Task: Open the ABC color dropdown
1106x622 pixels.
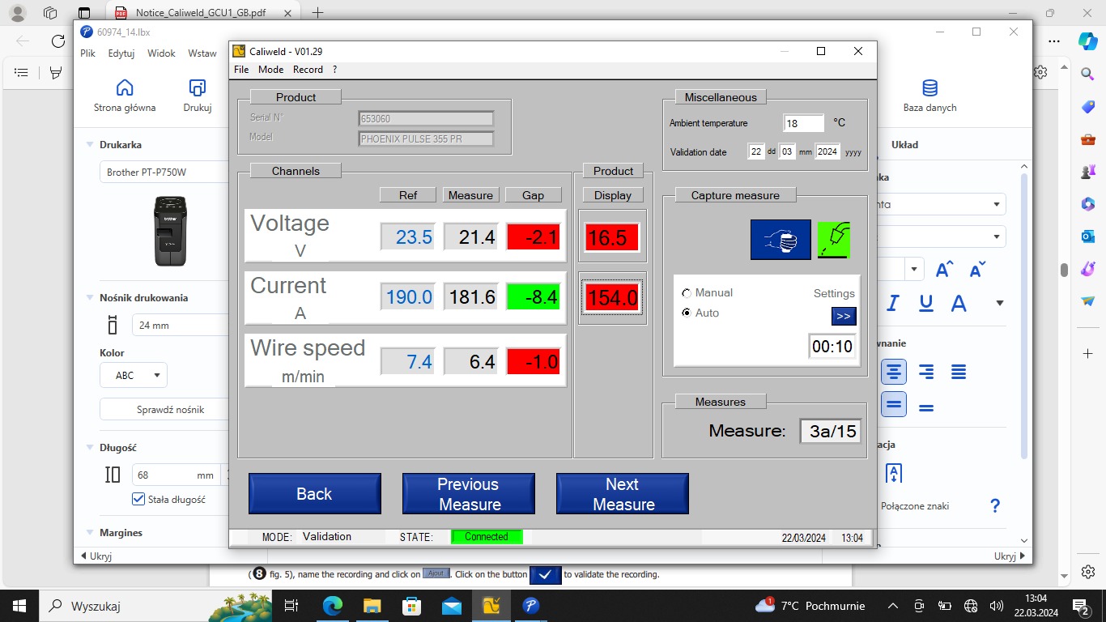Action: tap(134, 376)
